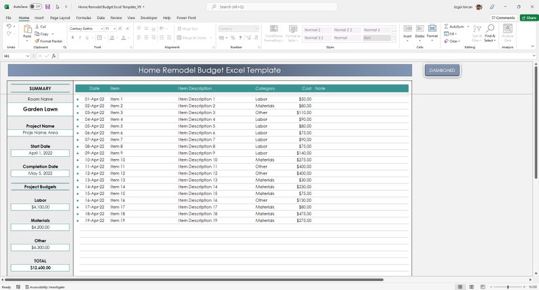This screenshot has height=290, width=539.
Task: Expand the Clear dropdown
Action: pos(459,41)
